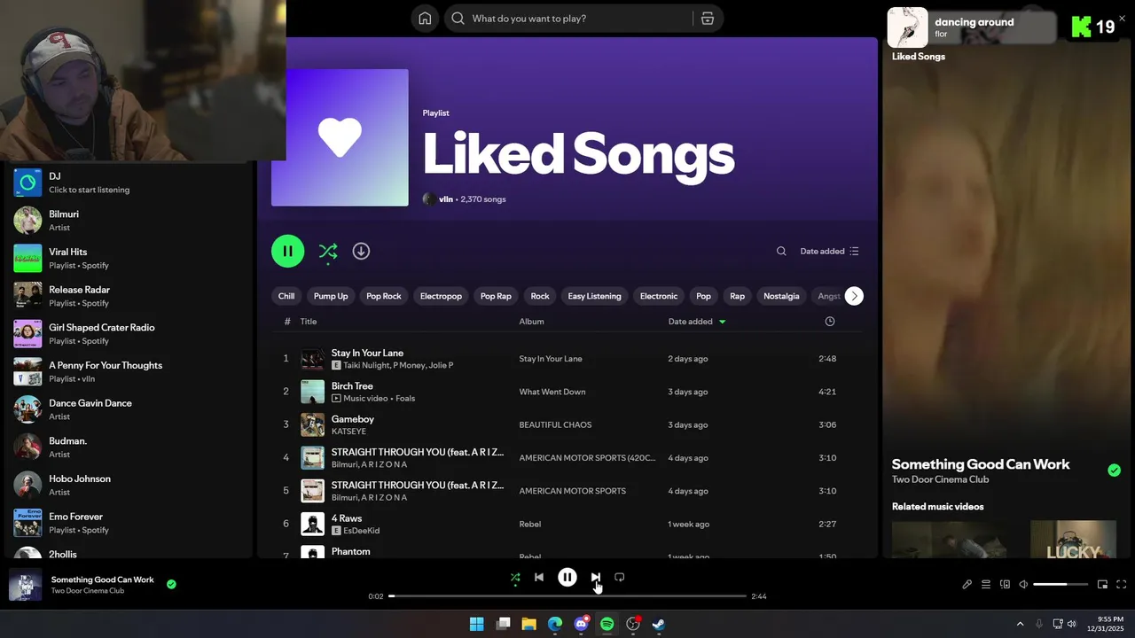Download the Liked Songs playlist
The height and width of the screenshot is (638, 1135).
(x=361, y=251)
